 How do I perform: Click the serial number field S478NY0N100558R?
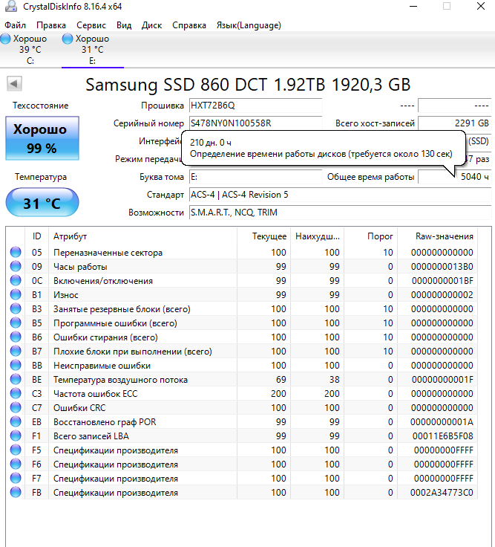(255, 123)
